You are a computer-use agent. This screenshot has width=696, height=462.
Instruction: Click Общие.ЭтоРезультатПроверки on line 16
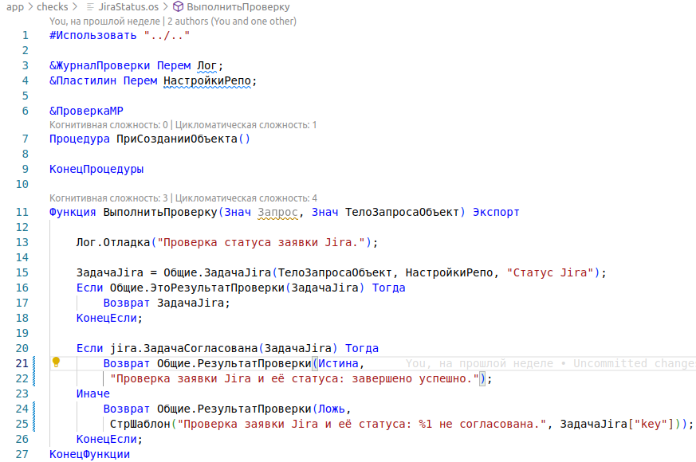click(x=197, y=288)
